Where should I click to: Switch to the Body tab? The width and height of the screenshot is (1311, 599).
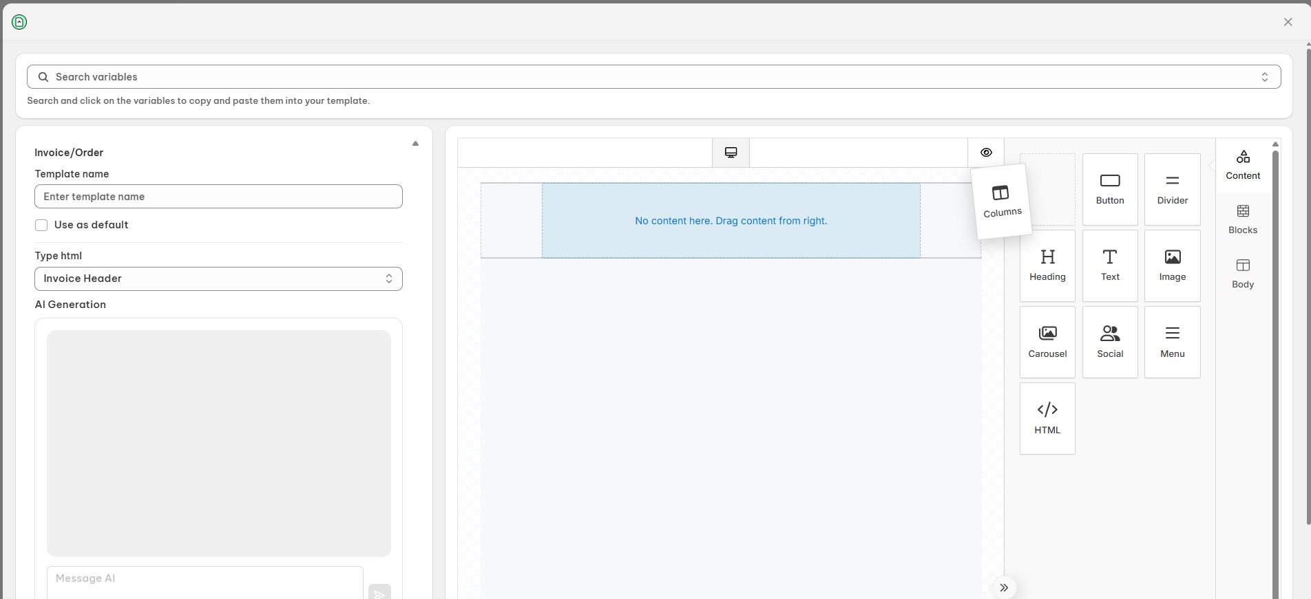point(1243,274)
